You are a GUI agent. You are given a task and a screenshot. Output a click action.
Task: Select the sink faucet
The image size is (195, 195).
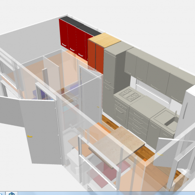pos(175,113)
